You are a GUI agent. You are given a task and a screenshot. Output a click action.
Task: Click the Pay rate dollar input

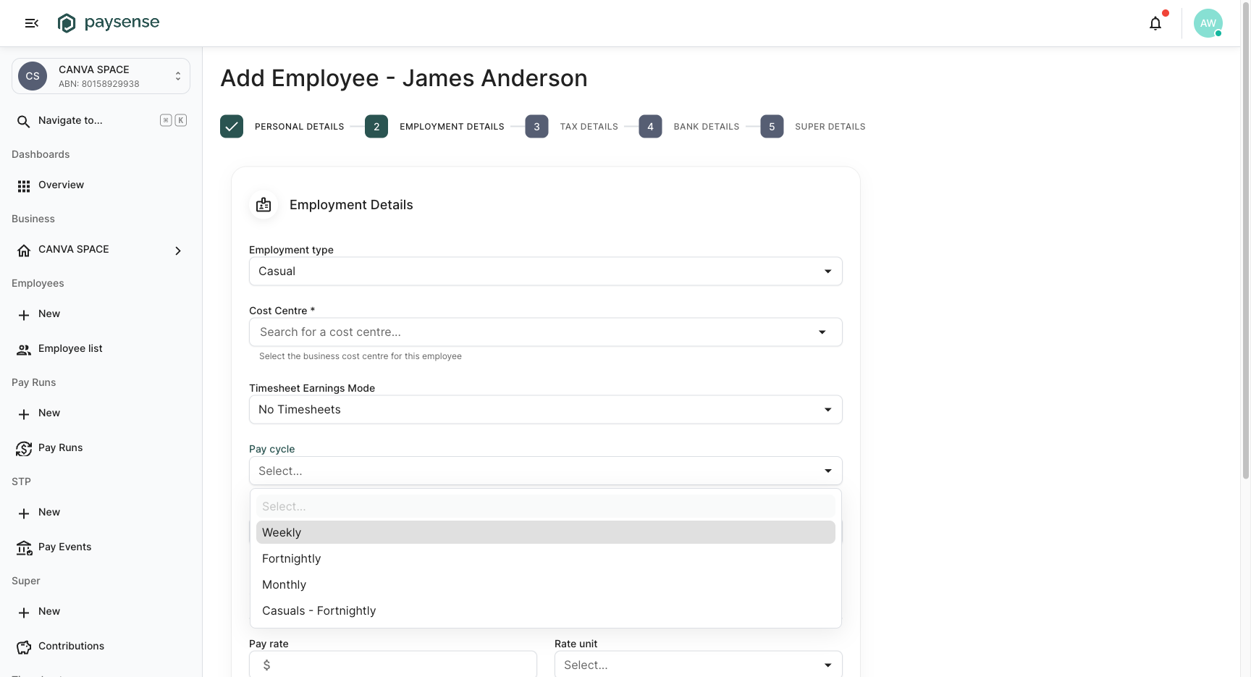pos(393,665)
